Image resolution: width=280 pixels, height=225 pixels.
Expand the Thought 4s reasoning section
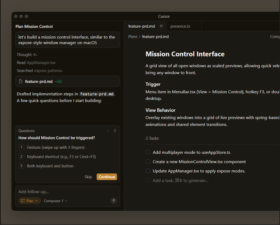coord(27,55)
